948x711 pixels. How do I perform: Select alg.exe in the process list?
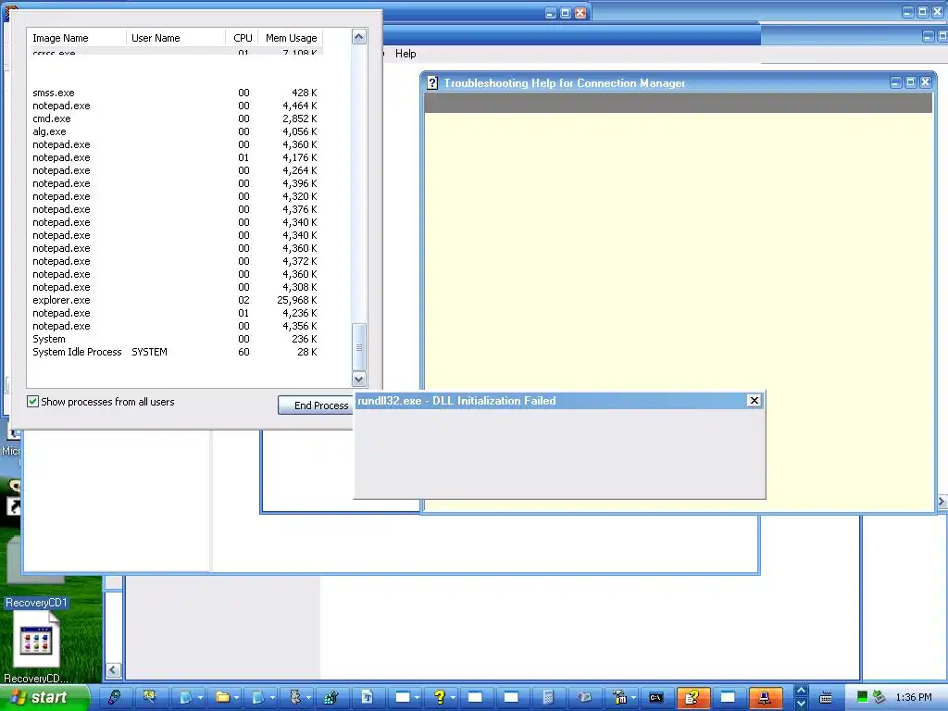(175, 131)
